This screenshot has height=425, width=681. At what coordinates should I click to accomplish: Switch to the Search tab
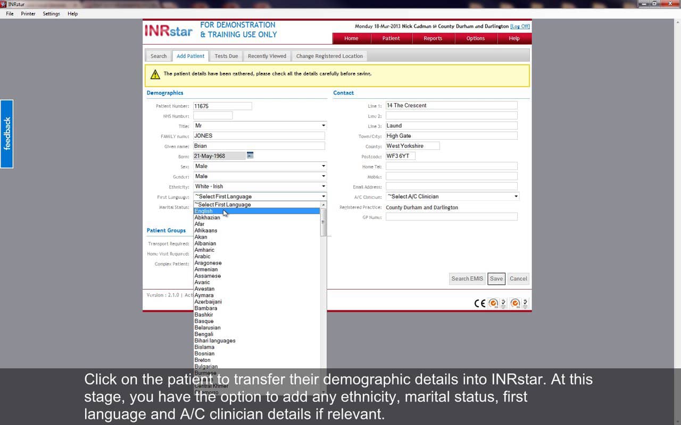click(x=159, y=56)
